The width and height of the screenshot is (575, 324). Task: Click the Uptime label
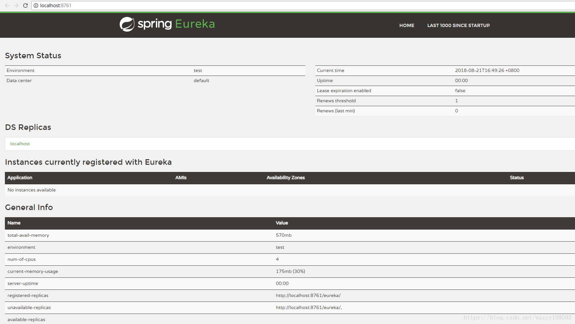[x=325, y=80]
